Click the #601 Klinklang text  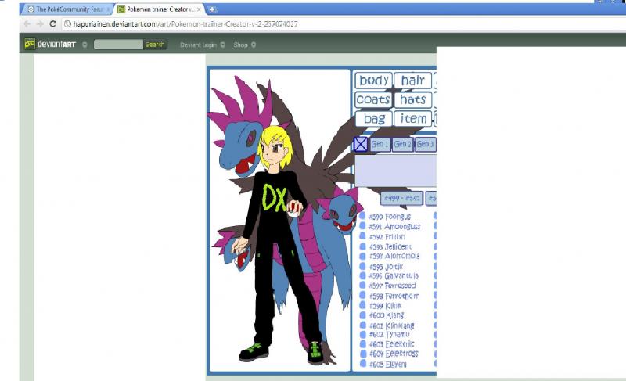[392, 325]
